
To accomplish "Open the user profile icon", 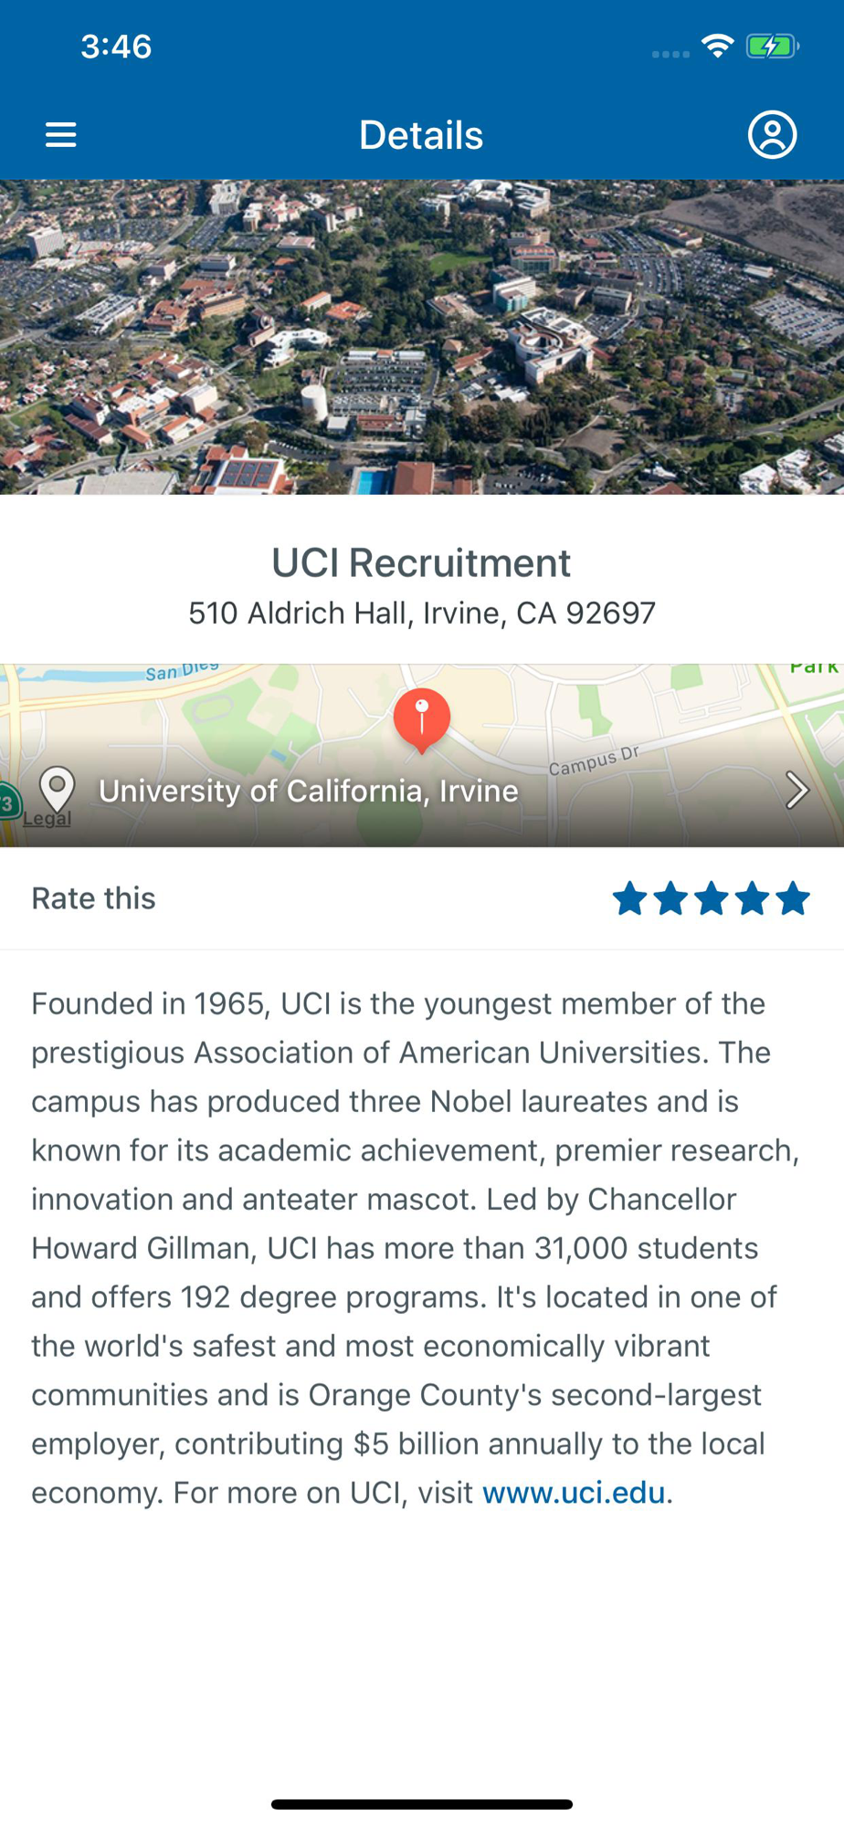I will pos(773,135).
